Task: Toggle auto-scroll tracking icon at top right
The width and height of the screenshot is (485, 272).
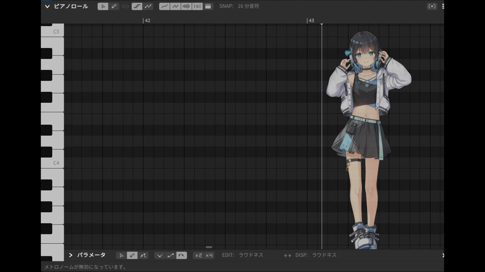Action: [x=432, y=6]
